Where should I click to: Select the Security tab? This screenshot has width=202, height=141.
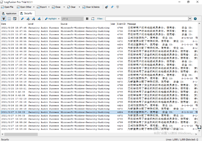pos(27,13)
